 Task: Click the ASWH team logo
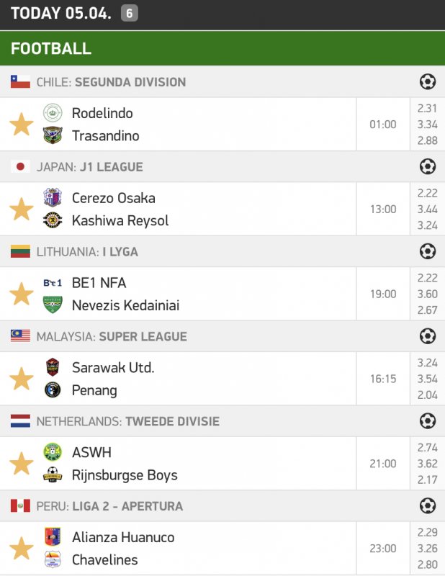click(x=53, y=452)
